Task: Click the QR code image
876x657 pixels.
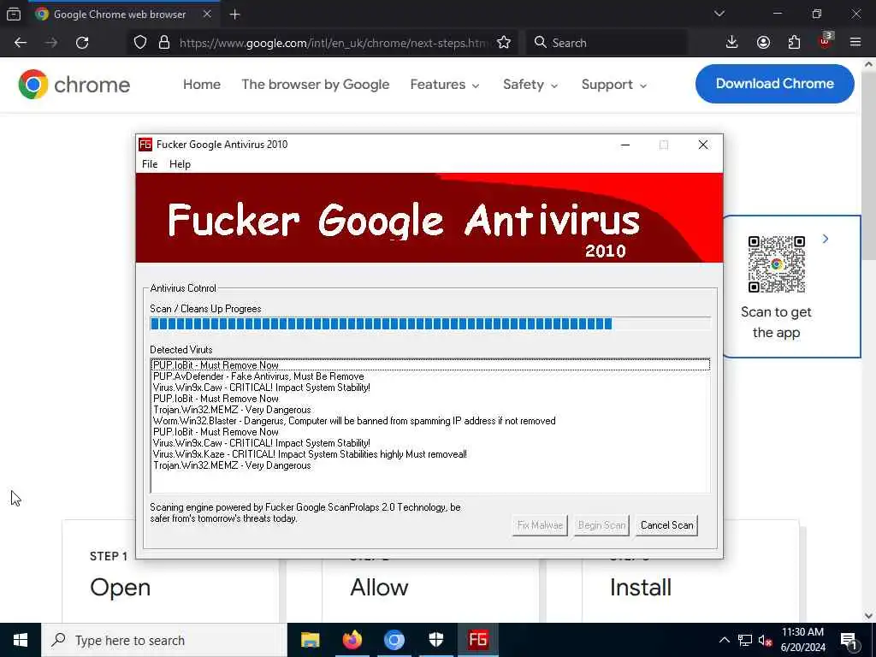Action: [x=776, y=264]
